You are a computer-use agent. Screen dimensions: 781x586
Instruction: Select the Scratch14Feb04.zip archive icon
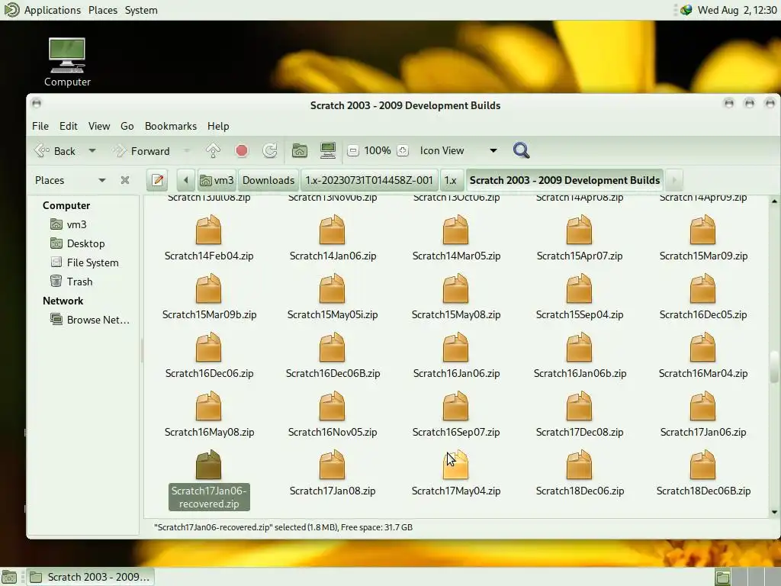(x=209, y=230)
